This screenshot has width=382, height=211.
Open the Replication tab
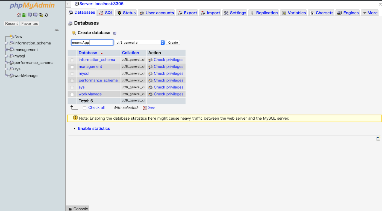tap(264, 13)
